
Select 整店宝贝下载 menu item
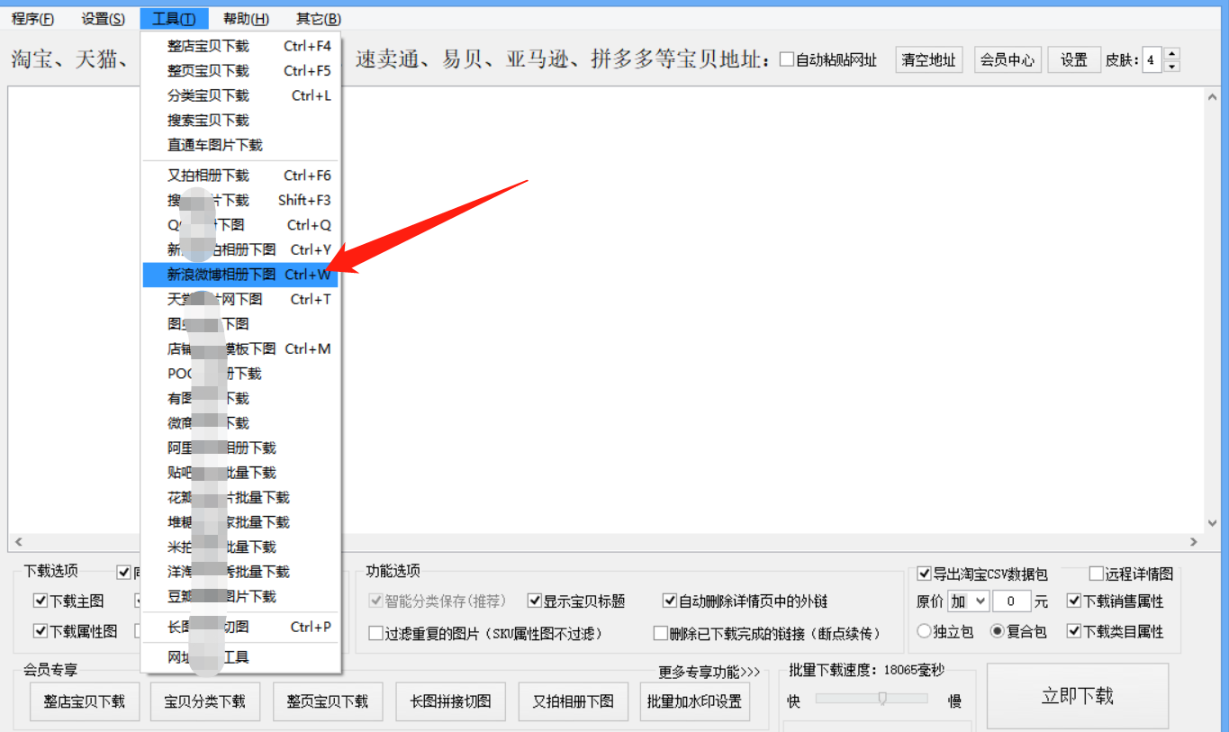point(206,45)
